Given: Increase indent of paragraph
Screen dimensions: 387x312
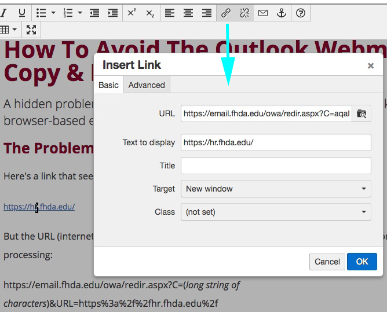Looking at the screenshot, I should (x=113, y=13).
